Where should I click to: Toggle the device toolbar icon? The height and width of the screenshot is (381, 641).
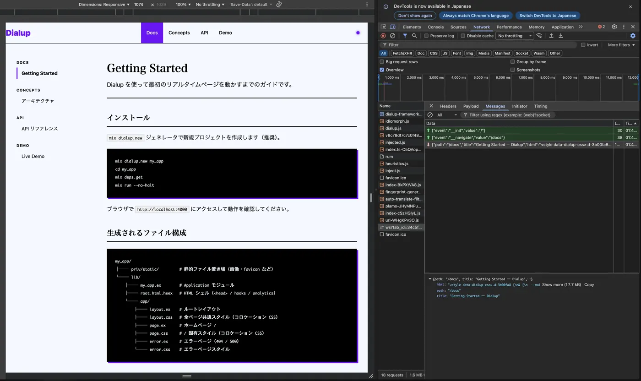pyautogui.click(x=392, y=27)
